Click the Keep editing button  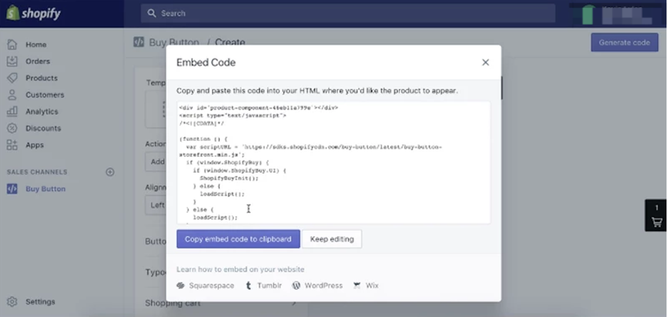click(x=331, y=239)
